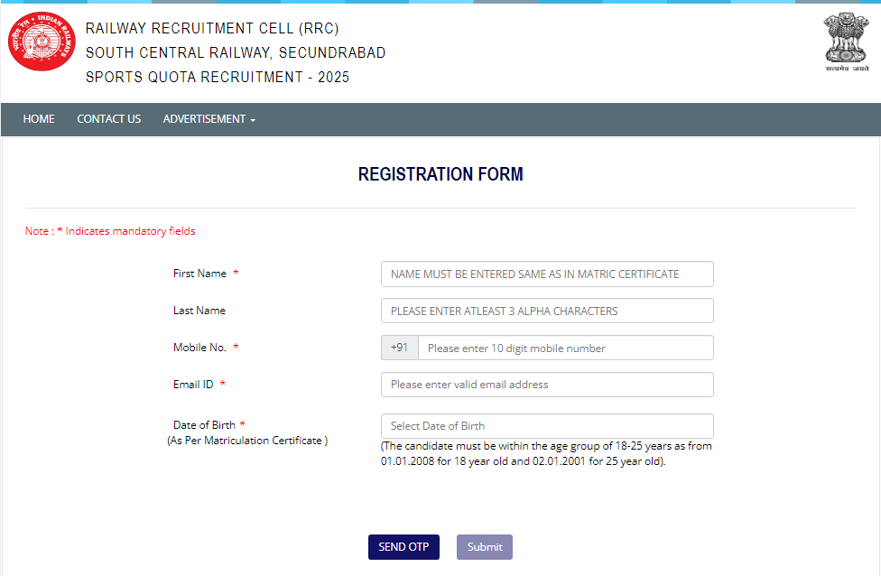Viewport: 881px width, 576px height.
Task: Click the First Name required asterisk
Action: (236, 273)
